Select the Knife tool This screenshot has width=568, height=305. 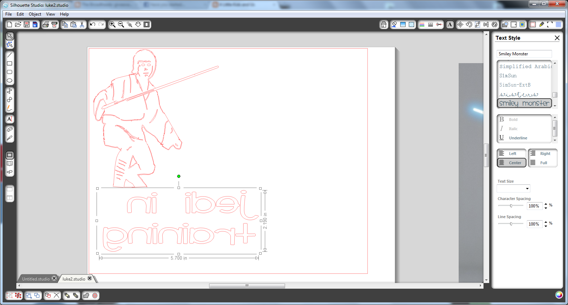click(10, 138)
